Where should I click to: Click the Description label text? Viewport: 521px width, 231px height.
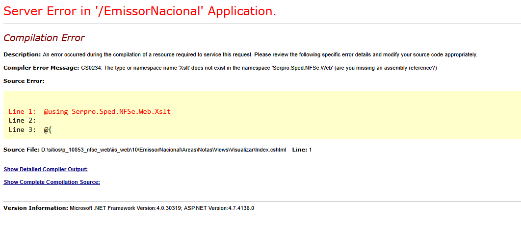[x=22, y=55]
